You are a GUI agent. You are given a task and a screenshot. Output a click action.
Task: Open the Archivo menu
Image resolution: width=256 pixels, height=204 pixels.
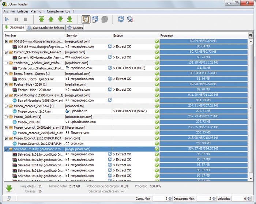click(x=9, y=11)
